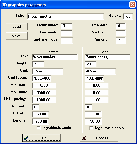Viewport: 137px width, 144px height.
Task: Select the x-axis Minimum field
Action: (44, 86)
